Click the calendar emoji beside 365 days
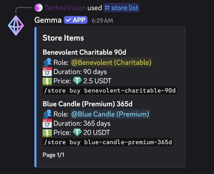This screenshot has width=214, height=174. (47, 123)
